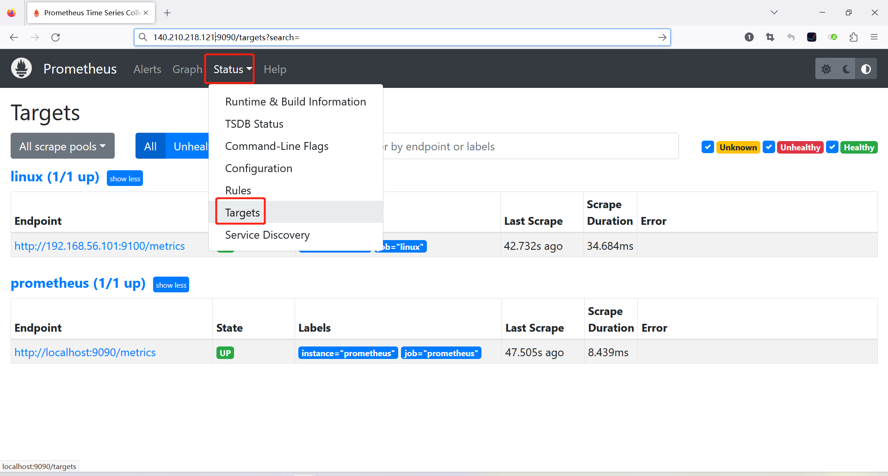Select Service Discovery in the Status menu
This screenshot has width=888, height=476.
coord(267,235)
